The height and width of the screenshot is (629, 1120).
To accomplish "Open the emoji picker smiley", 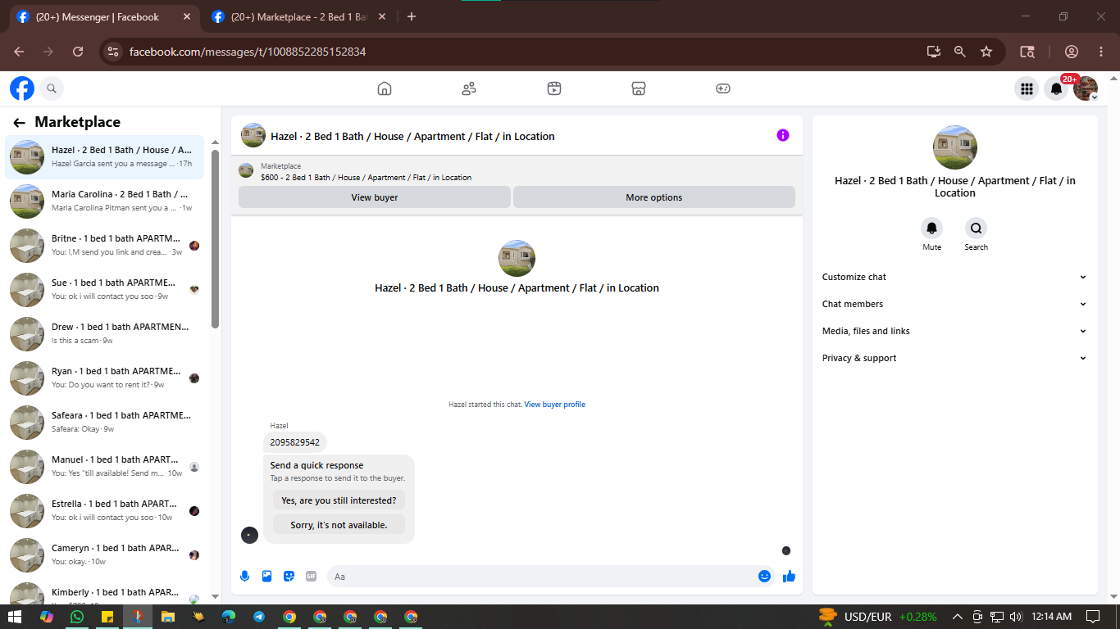I will pos(764,576).
